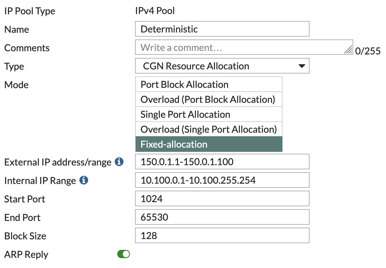Choose Single Port Allocation mode
This screenshot has width=386, height=268.
click(209, 114)
